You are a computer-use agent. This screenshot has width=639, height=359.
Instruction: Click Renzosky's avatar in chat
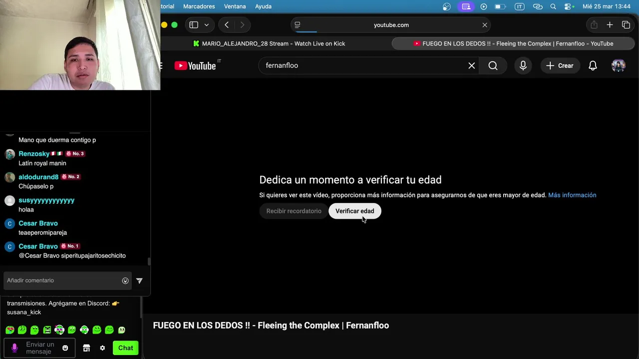[x=9, y=154]
